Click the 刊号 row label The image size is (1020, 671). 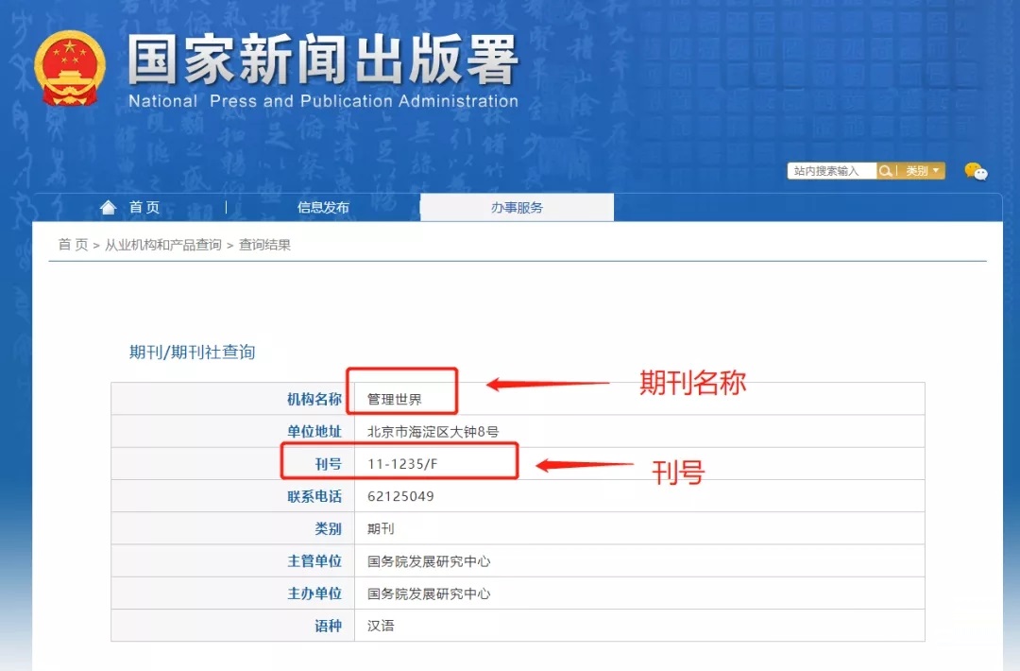329,464
